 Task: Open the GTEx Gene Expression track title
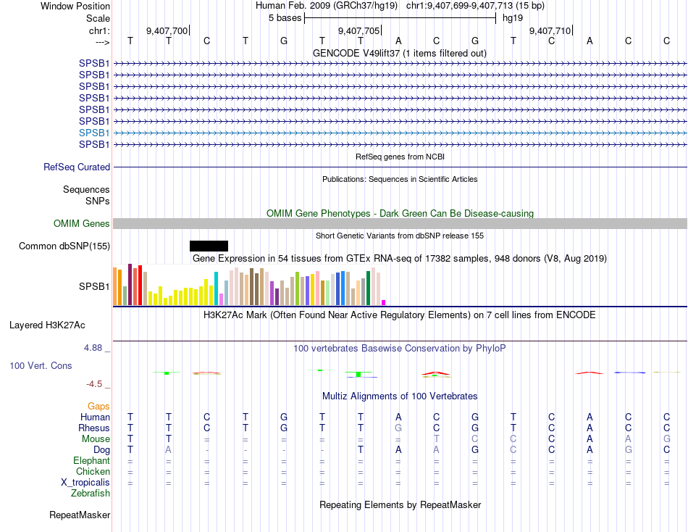tap(400, 258)
